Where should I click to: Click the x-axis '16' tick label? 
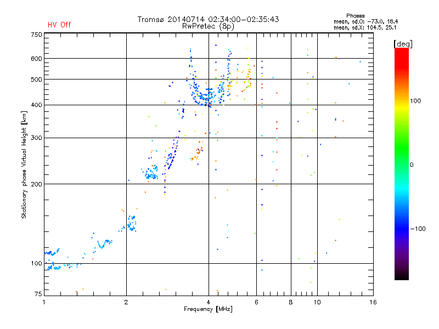[373, 302]
